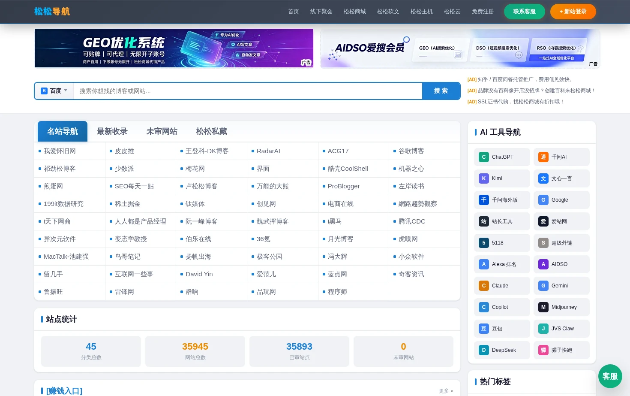Switch to the 最新收录 tab
Screen dimensions: 630x396
click(x=112, y=131)
